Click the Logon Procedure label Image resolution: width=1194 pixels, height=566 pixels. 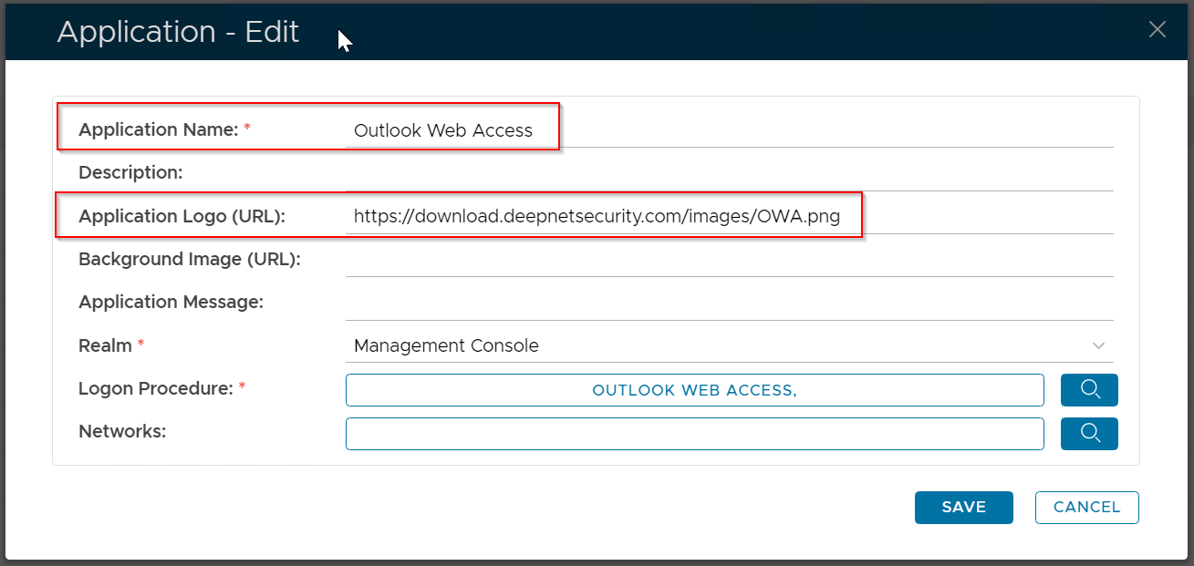pyautogui.click(x=156, y=389)
